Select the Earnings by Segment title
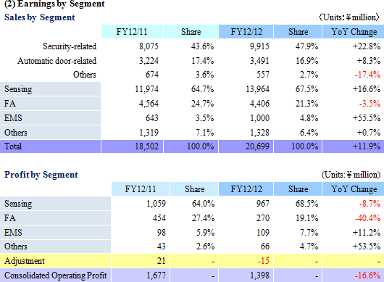This screenshot has width=384, height=282. (x=54, y=4)
